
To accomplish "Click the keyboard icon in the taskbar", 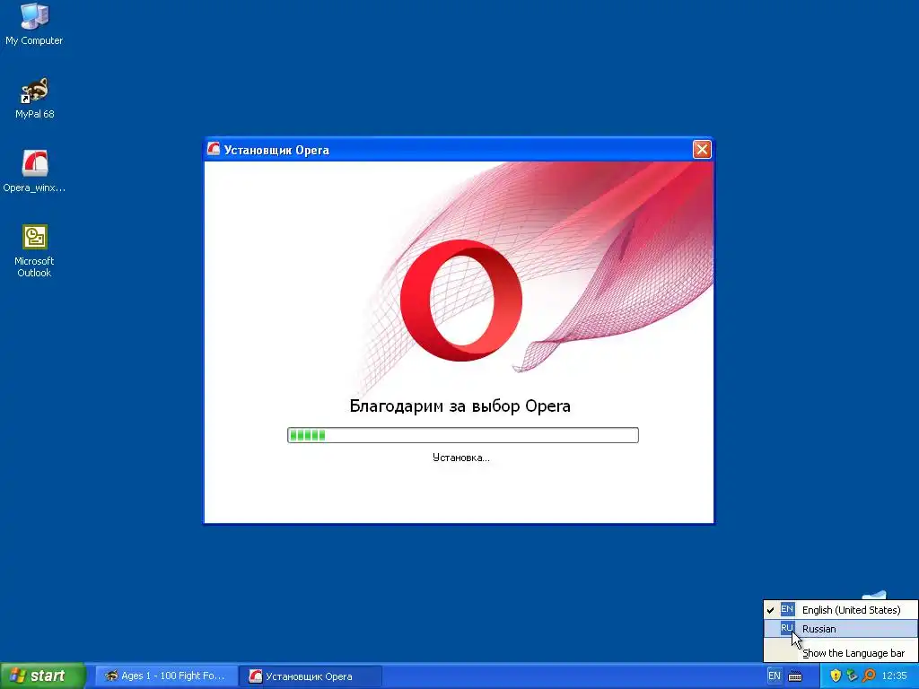I will pos(795,676).
